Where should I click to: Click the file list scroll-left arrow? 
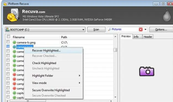pos(7,101)
